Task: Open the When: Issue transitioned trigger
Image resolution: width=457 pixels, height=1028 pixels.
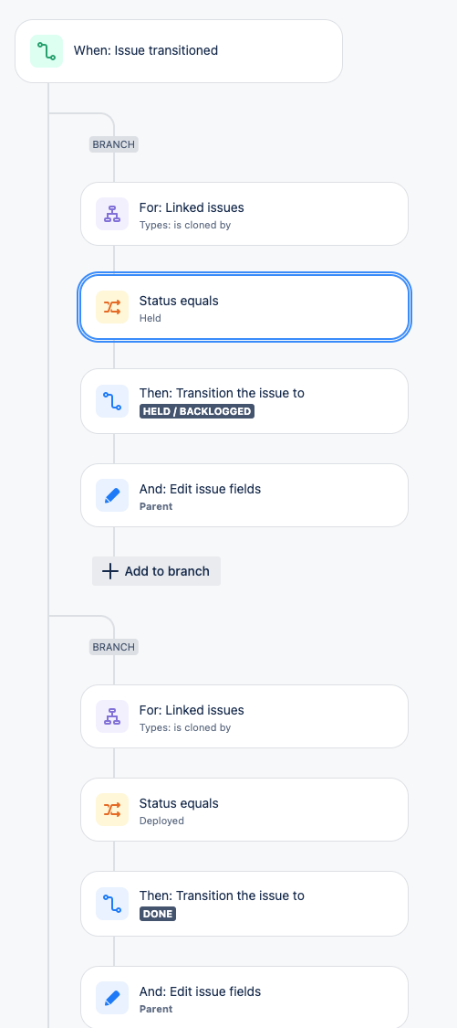Action: [x=179, y=51]
